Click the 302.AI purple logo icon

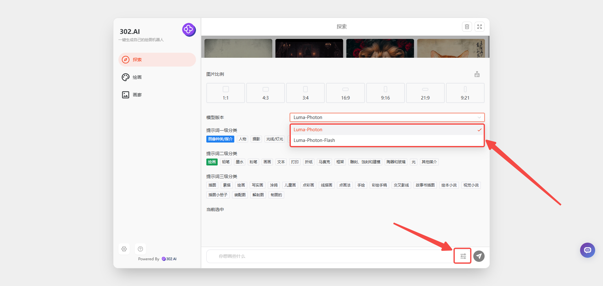click(x=189, y=30)
